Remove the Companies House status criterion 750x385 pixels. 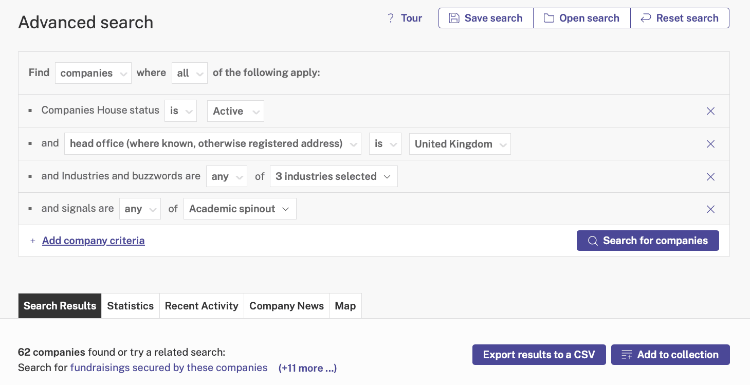click(x=710, y=111)
